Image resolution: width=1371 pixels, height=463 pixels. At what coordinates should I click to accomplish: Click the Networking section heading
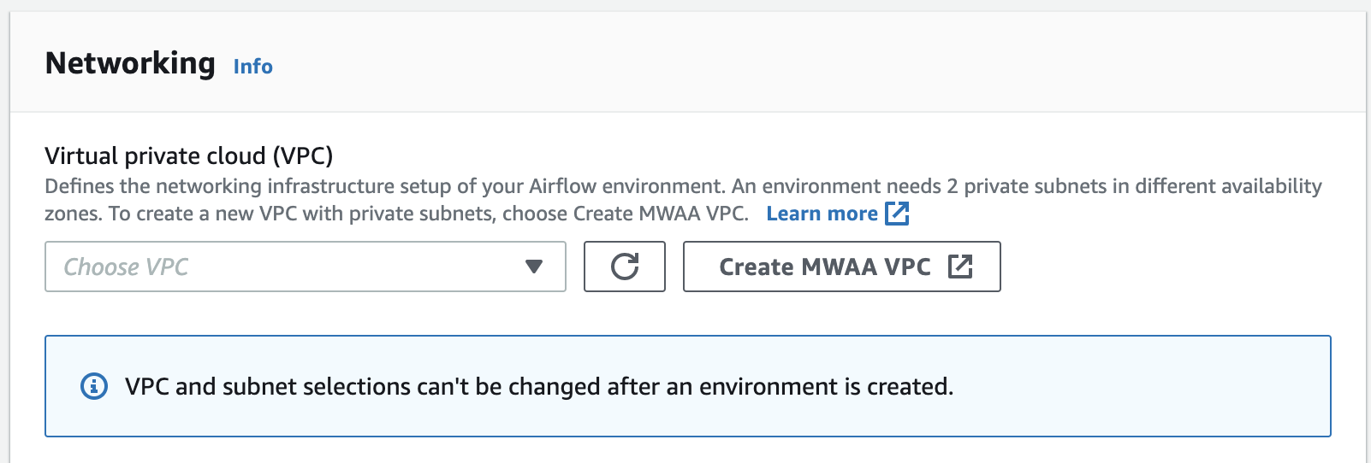(x=130, y=63)
